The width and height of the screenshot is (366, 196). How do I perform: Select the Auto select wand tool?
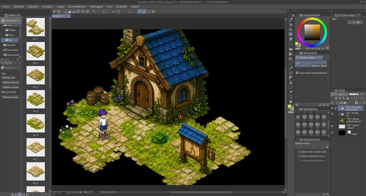pyautogui.click(x=291, y=92)
